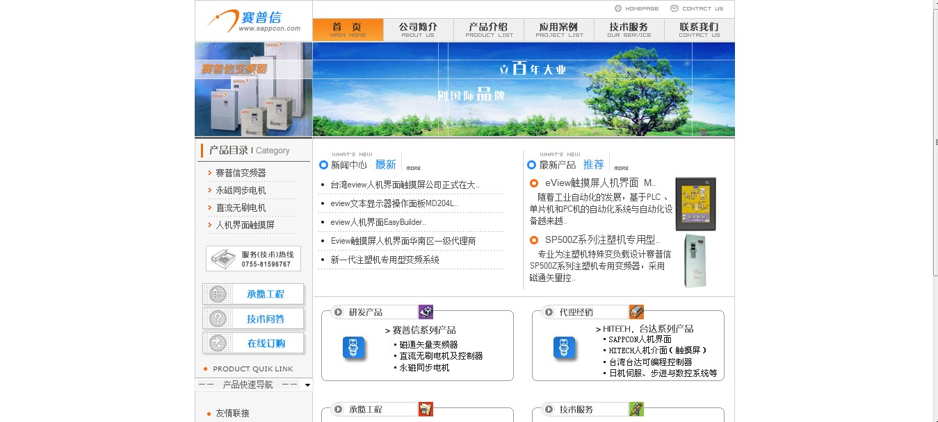938x422 pixels.
Task: Click the HOMEPAGE icon link at top
Action: (x=636, y=8)
